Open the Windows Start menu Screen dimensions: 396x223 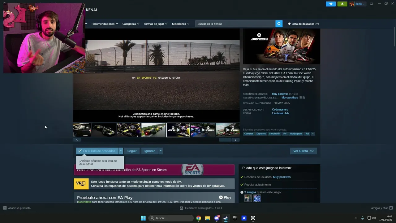143,218
